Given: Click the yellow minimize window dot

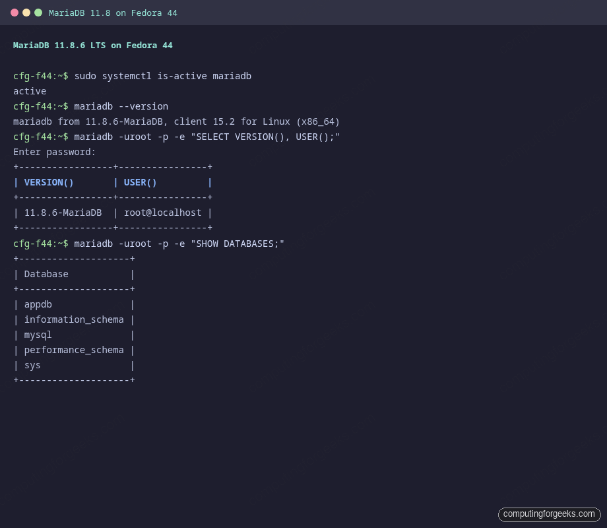Looking at the screenshot, I should pos(26,13).
